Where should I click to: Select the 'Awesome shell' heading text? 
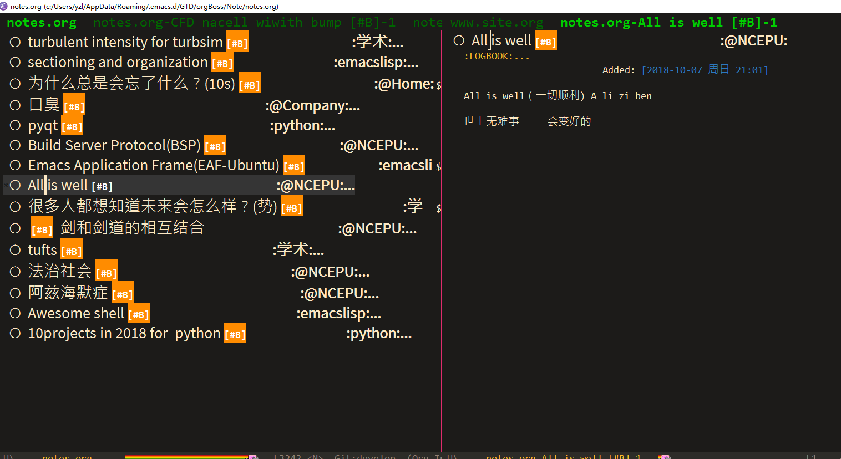click(76, 313)
